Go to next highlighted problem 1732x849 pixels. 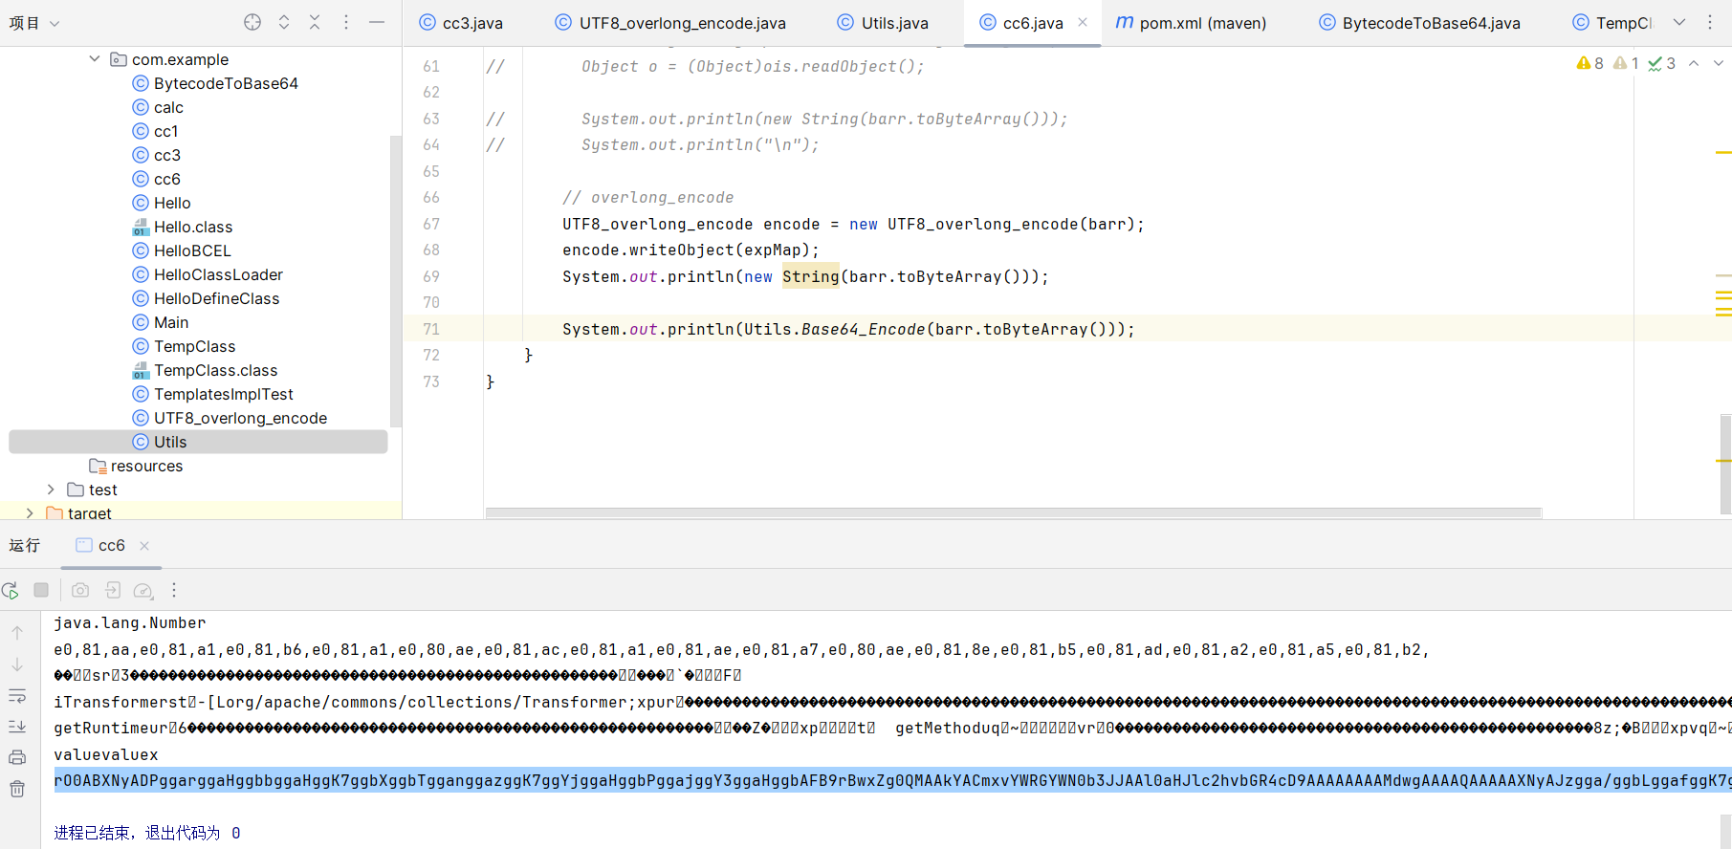tap(1719, 63)
